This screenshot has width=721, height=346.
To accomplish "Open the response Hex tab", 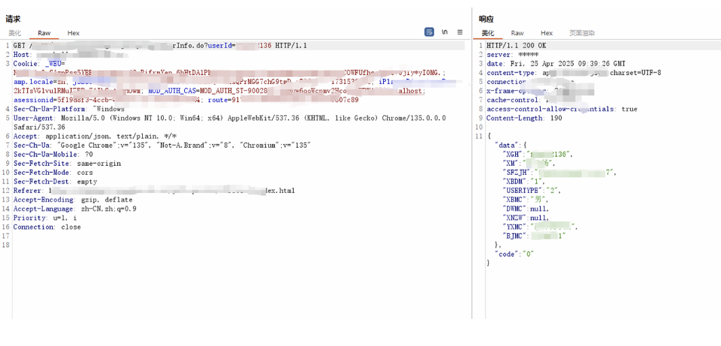I will point(547,33).
